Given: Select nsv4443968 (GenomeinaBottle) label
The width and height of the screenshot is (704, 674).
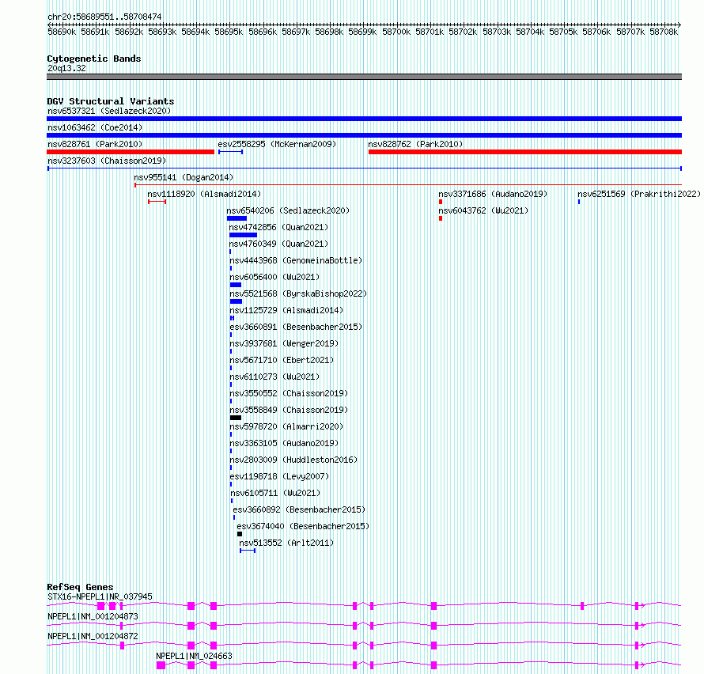Looking at the screenshot, I should (296, 260).
